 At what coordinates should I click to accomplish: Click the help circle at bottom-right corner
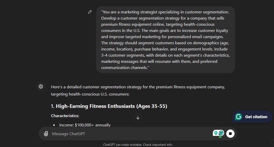point(273,142)
